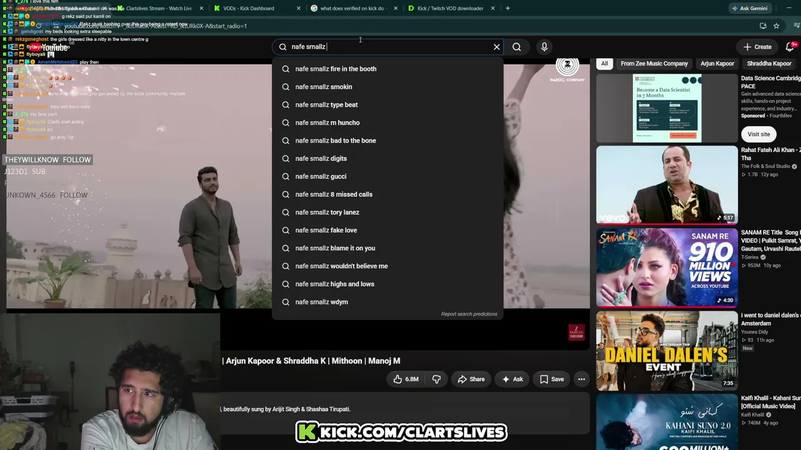The width and height of the screenshot is (801, 450).
Task: Save the video to a playlist
Action: (552, 379)
